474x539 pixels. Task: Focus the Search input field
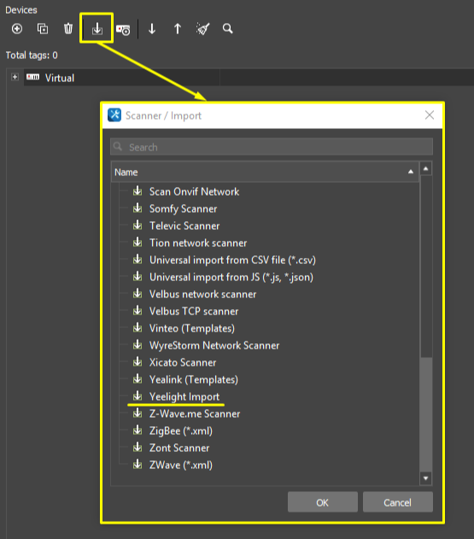tap(272, 147)
